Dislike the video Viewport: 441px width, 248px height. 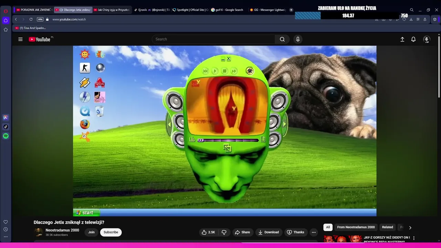pos(224,232)
